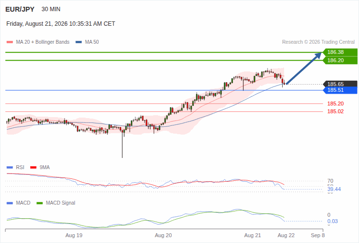Screen dimensions: 359x243
Task: Click the EUR/JPY pair title
Action: pyautogui.click(x=19, y=9)
